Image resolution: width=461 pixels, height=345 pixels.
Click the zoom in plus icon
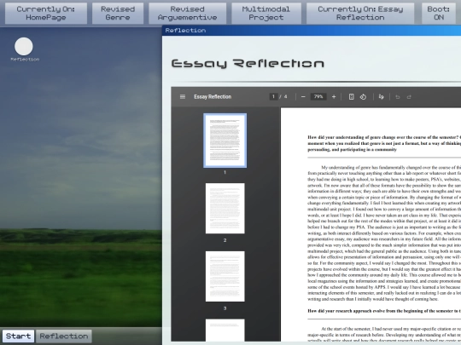[x=334, y=97]
